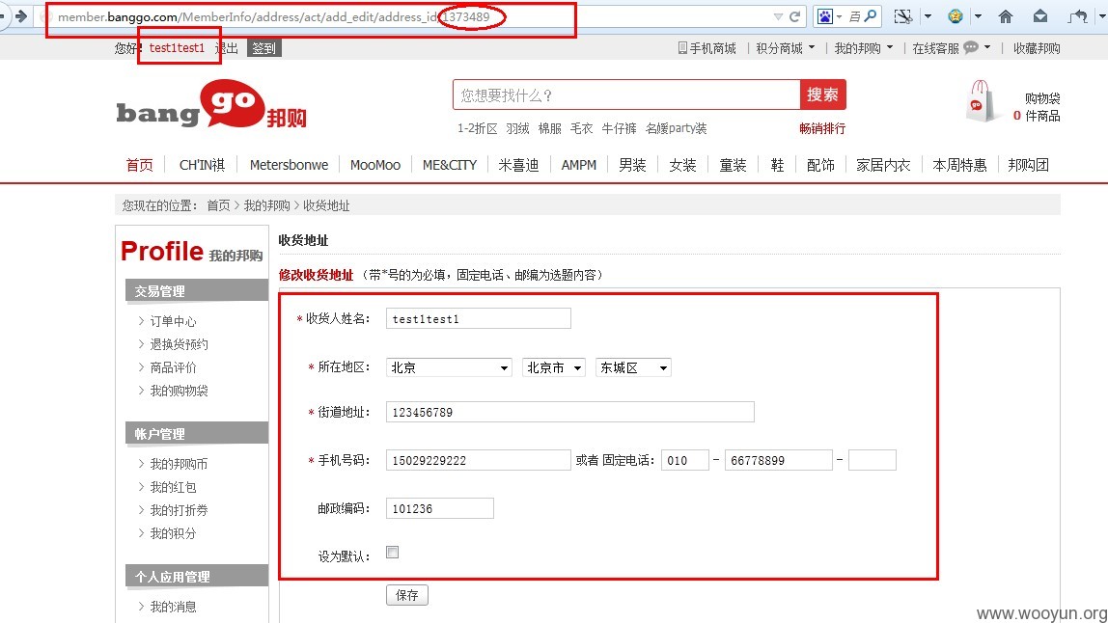Click the 收货人姓名 name input field
This screenshot has width=1108, height=623.
point(479,318)
